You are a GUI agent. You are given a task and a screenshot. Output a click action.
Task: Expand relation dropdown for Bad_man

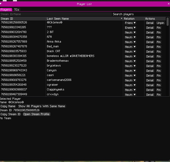point(130,47)
